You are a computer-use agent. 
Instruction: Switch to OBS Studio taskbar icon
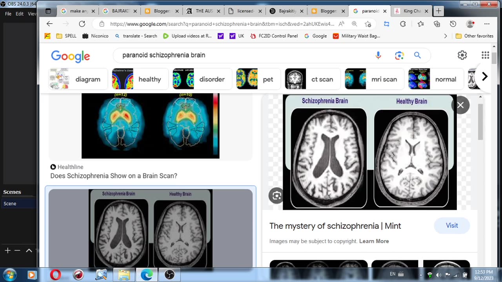tap(169, 275)
